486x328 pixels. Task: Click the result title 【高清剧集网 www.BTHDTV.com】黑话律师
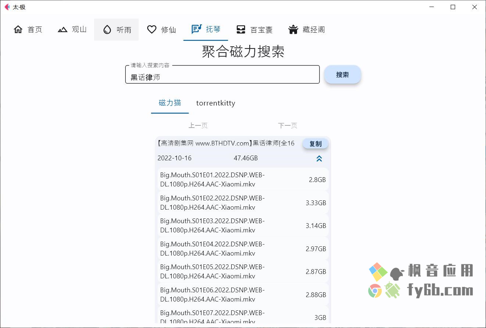point(226,143)
